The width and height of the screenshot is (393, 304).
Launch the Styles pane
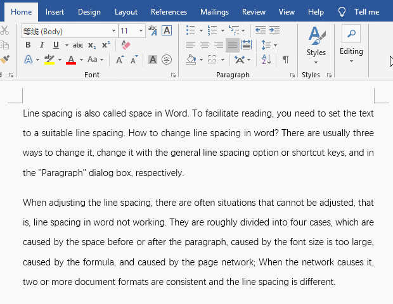329,75
